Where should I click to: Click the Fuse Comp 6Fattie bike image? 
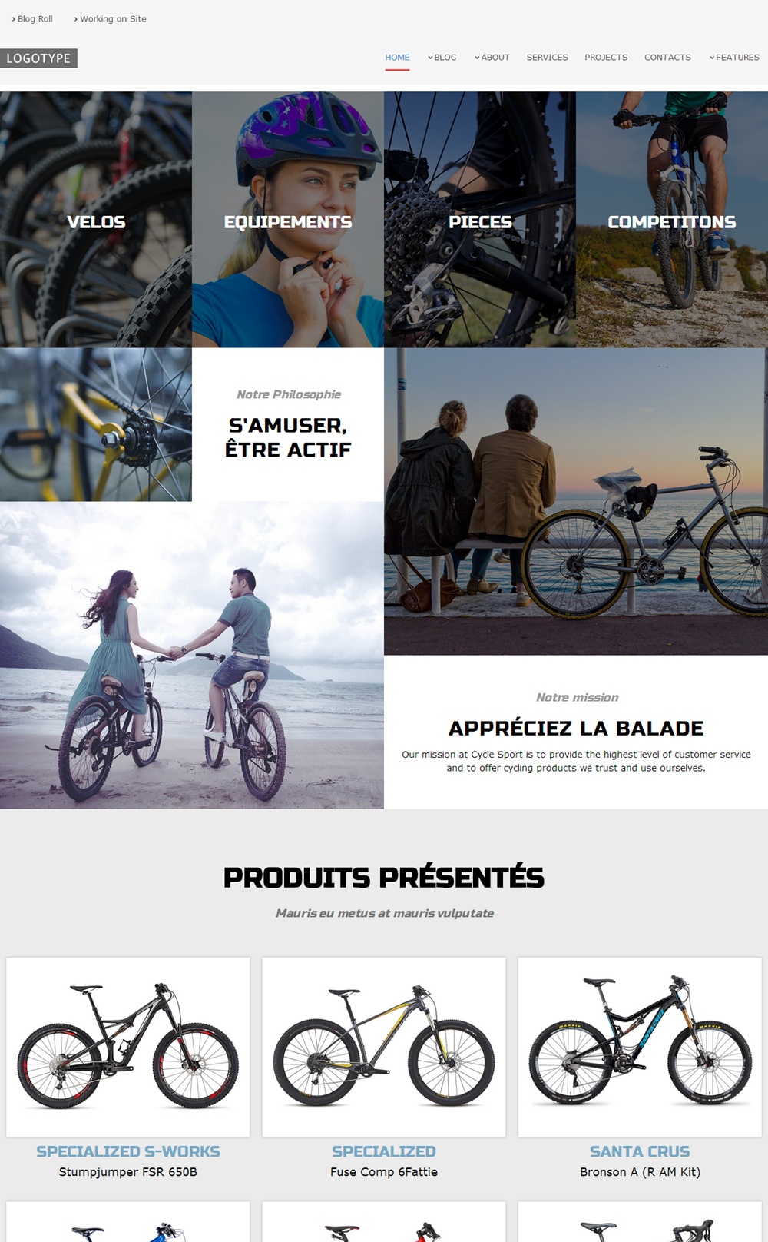384,1047
